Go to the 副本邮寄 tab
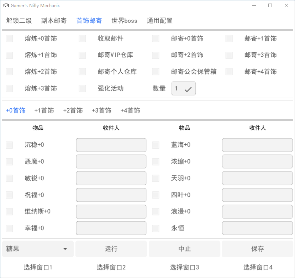This screenshot has width=295, height=278. click(x=54, y=21)
